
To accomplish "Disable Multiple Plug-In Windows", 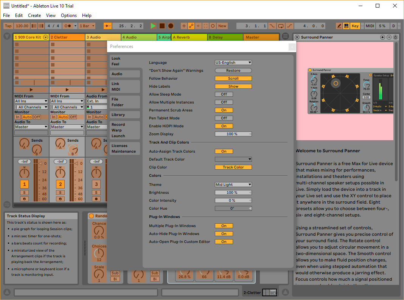I will 224,226.
